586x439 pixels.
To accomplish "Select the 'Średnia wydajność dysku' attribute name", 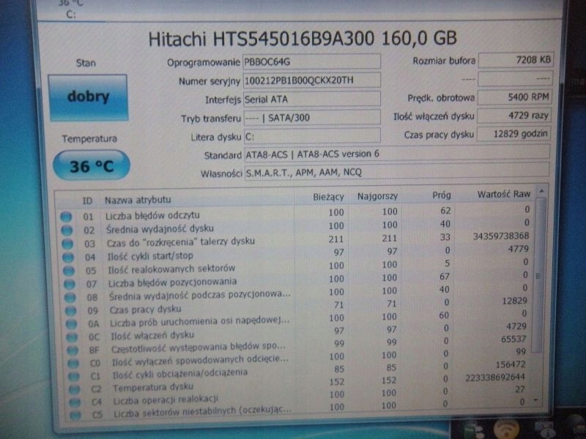I will pos(160,228).
